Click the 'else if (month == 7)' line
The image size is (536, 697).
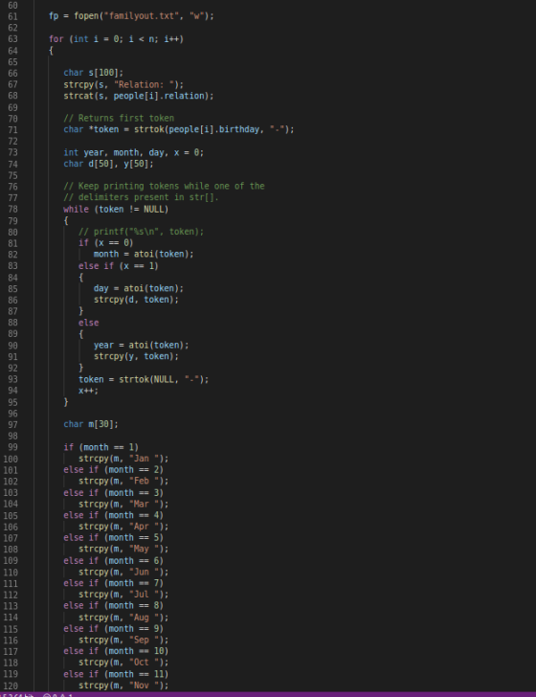[x=113, y=583]
